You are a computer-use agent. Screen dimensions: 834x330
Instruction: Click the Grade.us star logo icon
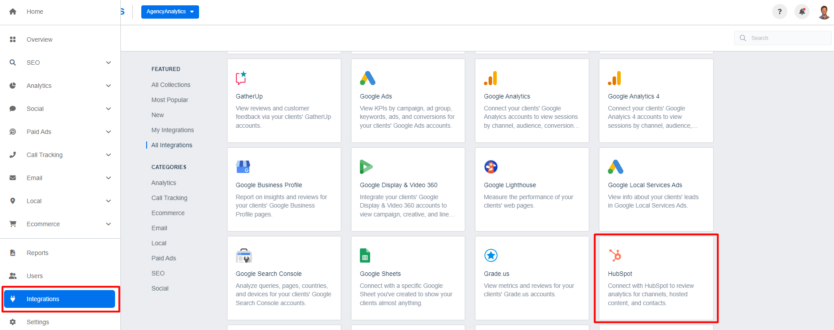[491, 255]
